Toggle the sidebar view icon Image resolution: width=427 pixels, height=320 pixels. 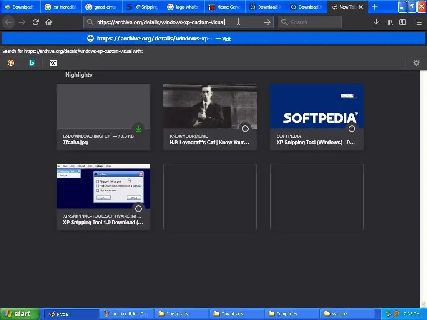(x=403, y=22)
